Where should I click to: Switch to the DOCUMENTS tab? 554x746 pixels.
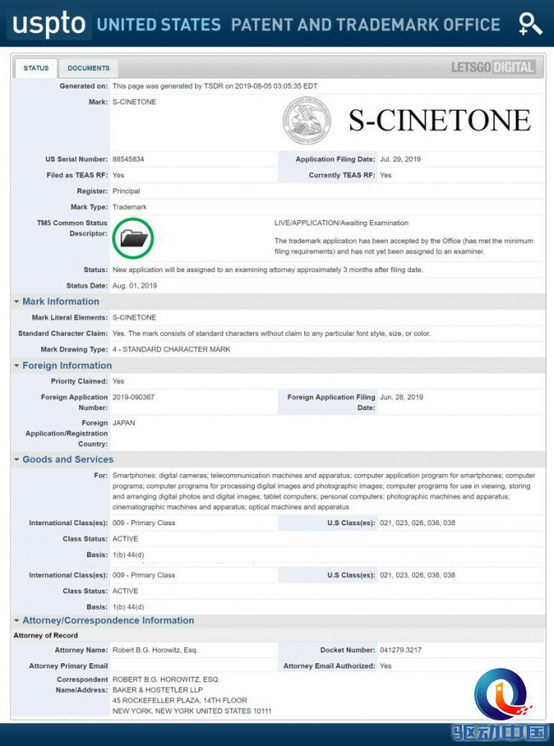pos(88,67)
